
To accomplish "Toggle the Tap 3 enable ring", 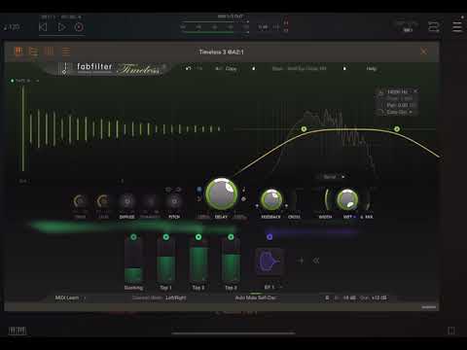I will 231,237.
